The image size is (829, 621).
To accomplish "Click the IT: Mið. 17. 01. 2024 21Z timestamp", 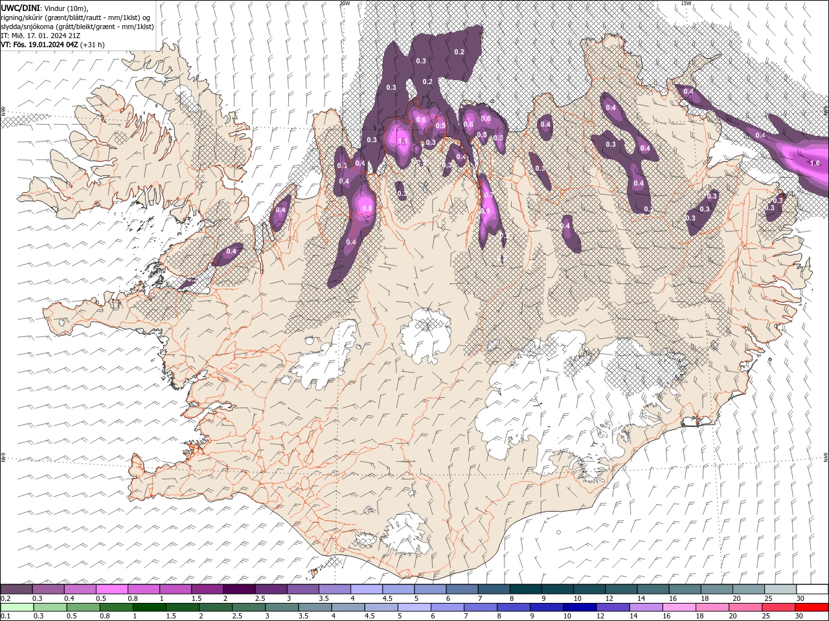I will 40,36.
